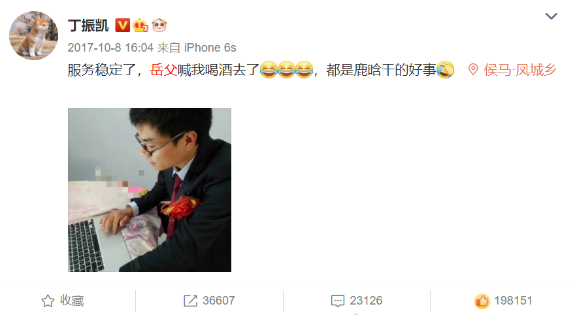Image resolution: width=575 pixels, height=315 pixels.
Task: Click the comment bubble icon
Action: (x=338, y=301)
